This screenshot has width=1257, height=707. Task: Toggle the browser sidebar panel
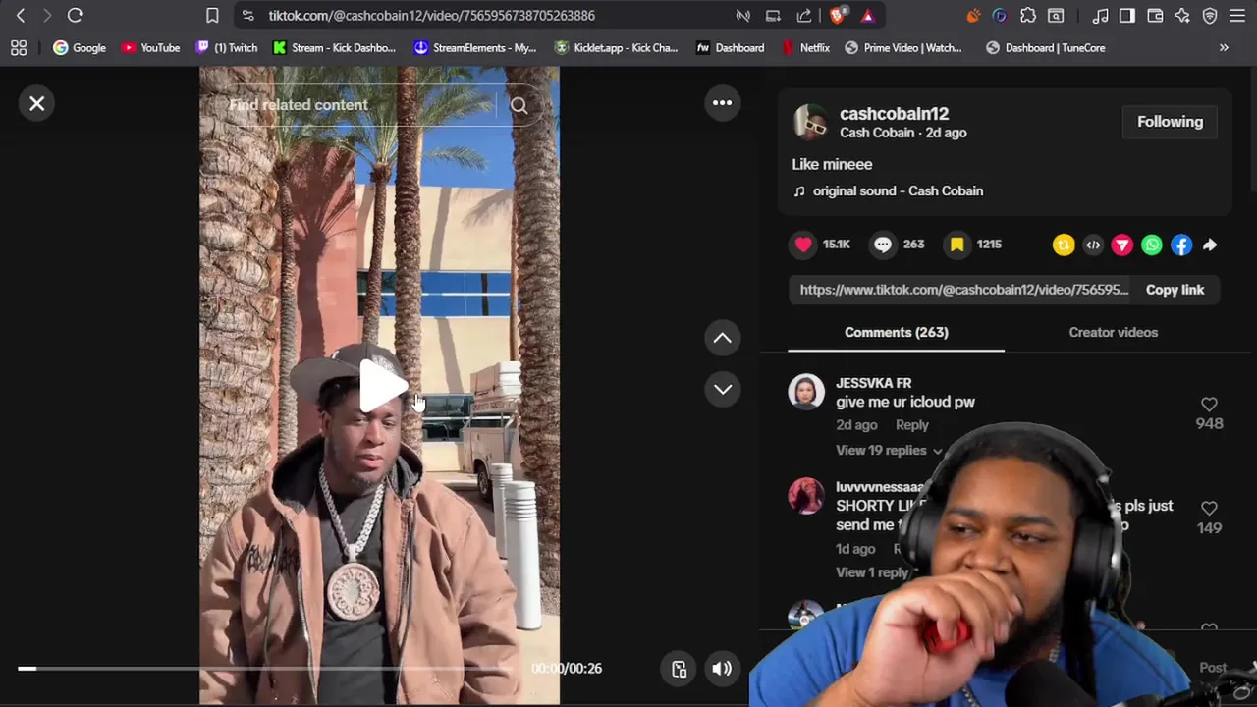pos(1127,16)
